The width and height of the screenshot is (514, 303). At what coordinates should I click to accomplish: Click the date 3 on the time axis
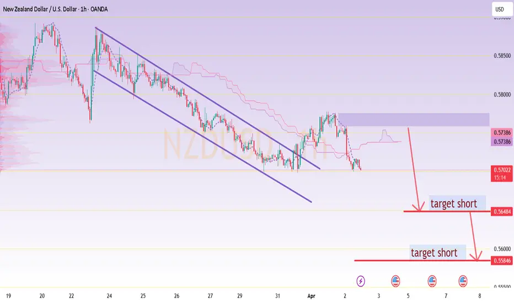(379, 296)
